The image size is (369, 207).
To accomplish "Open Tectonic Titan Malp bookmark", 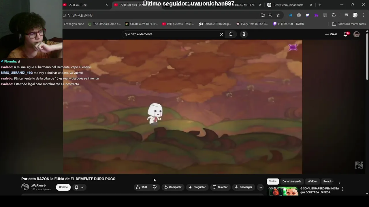I will coord(215,24).
